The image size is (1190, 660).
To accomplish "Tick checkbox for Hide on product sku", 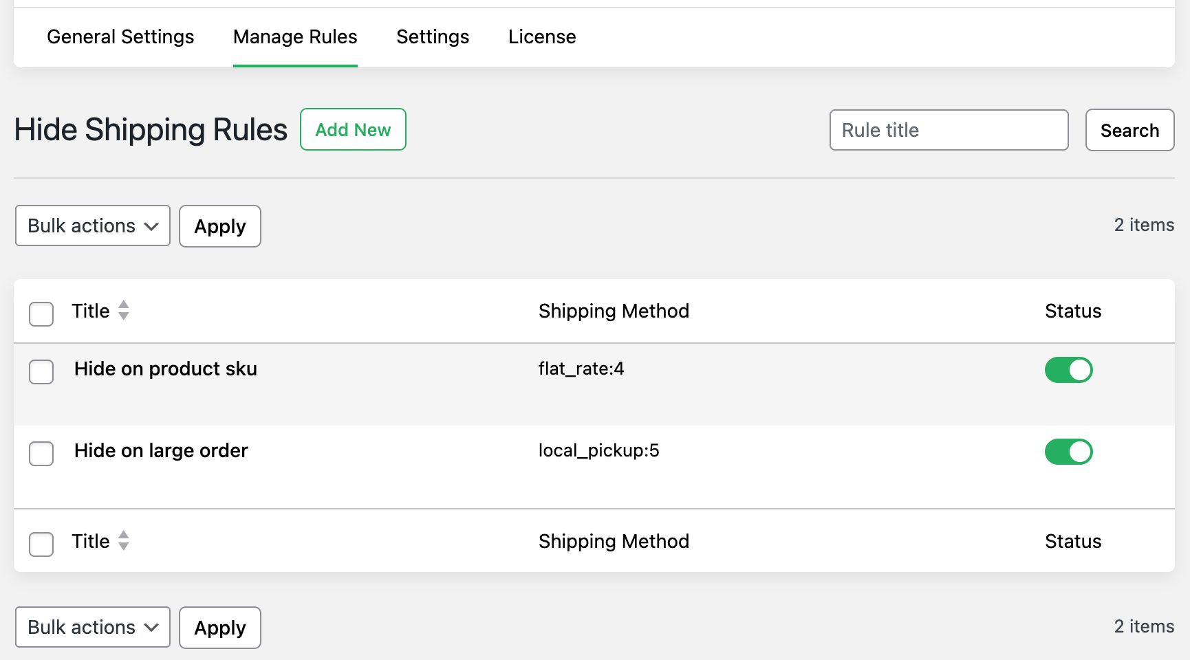I will tap(41, 372).
